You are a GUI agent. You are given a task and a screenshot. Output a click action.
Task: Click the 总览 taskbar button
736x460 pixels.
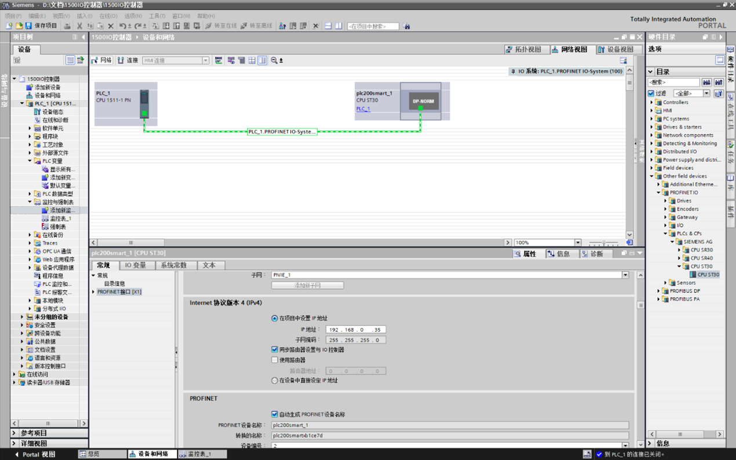pos(102,454)
